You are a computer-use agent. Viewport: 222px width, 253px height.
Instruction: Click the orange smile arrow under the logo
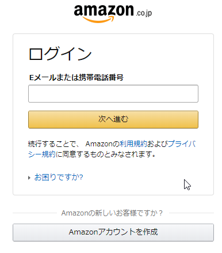pyautogui.click(x=98, y=19)
